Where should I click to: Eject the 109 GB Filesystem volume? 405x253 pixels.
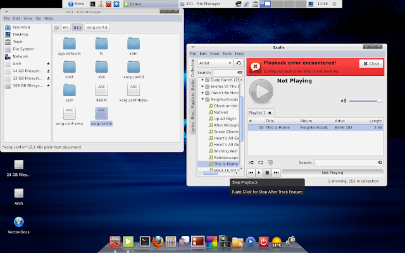click(48, 85)
